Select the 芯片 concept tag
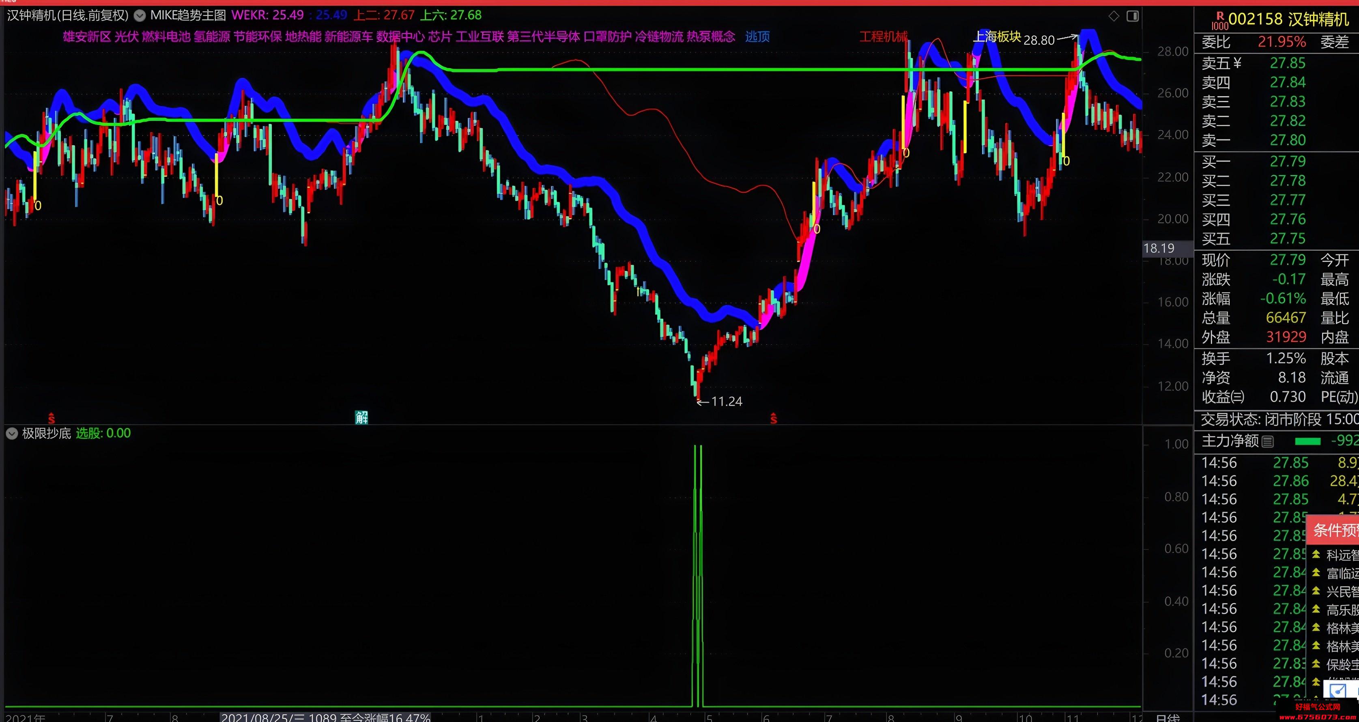 pos(440,37)
